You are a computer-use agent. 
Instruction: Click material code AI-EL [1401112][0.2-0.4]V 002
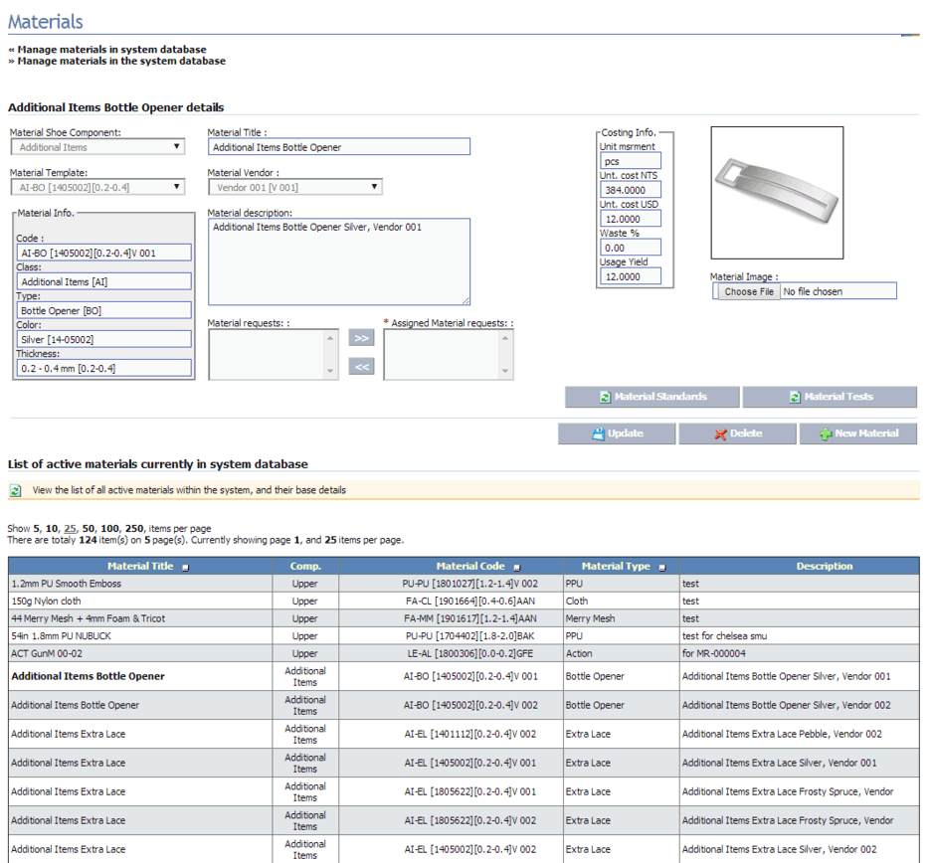pos(470,734)
